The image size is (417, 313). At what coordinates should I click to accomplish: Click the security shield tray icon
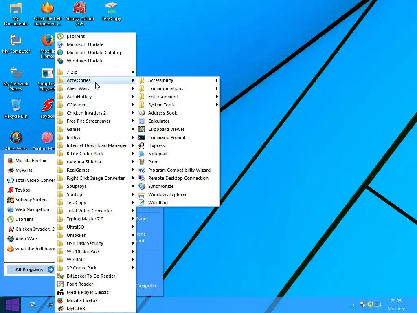pos(363,304)
